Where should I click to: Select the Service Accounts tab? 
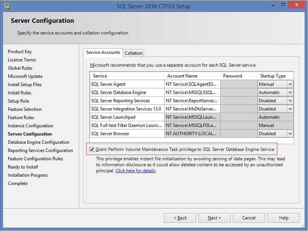point(103,52)
